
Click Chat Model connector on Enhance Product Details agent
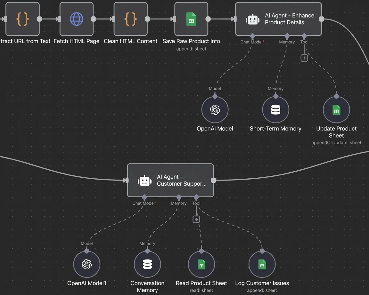point(252,36)
